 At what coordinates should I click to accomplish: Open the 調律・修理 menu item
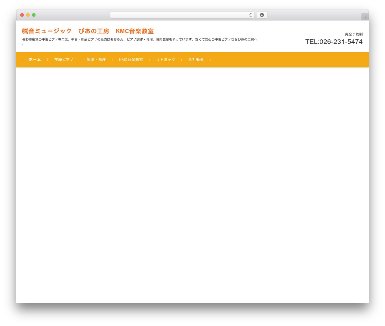96,60
